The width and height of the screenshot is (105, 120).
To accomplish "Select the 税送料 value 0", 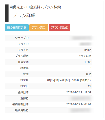I will (x=90, y=68).
